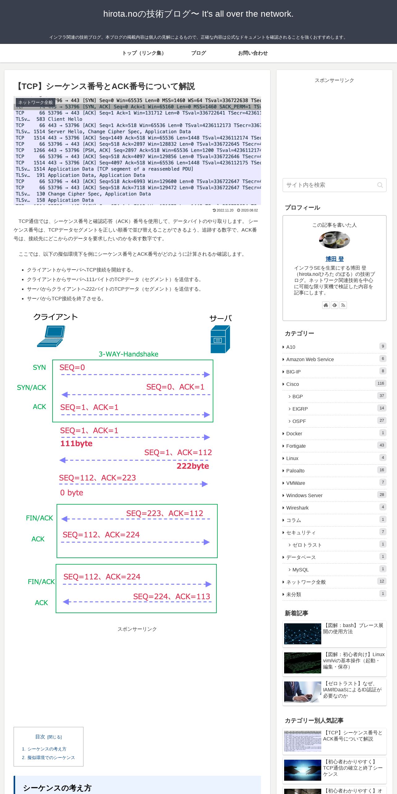Open the author's Feedly icon
The width and height of the screenshot is (397, 794).
point(335,305)
